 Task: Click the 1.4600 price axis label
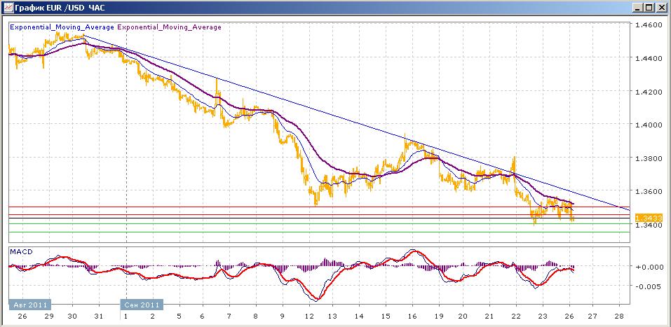[x=647, y=25]
